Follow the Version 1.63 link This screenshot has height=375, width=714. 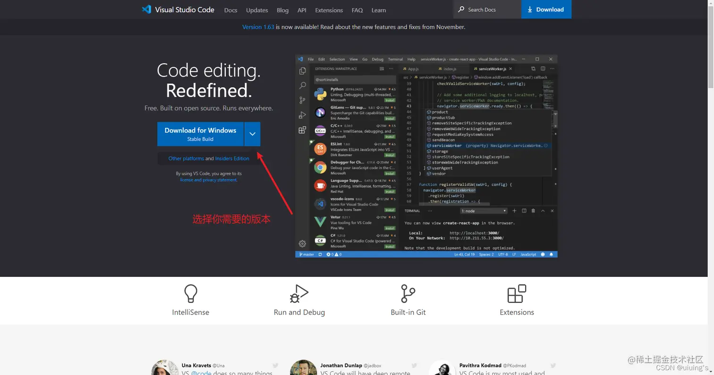(x=258, y=27)
